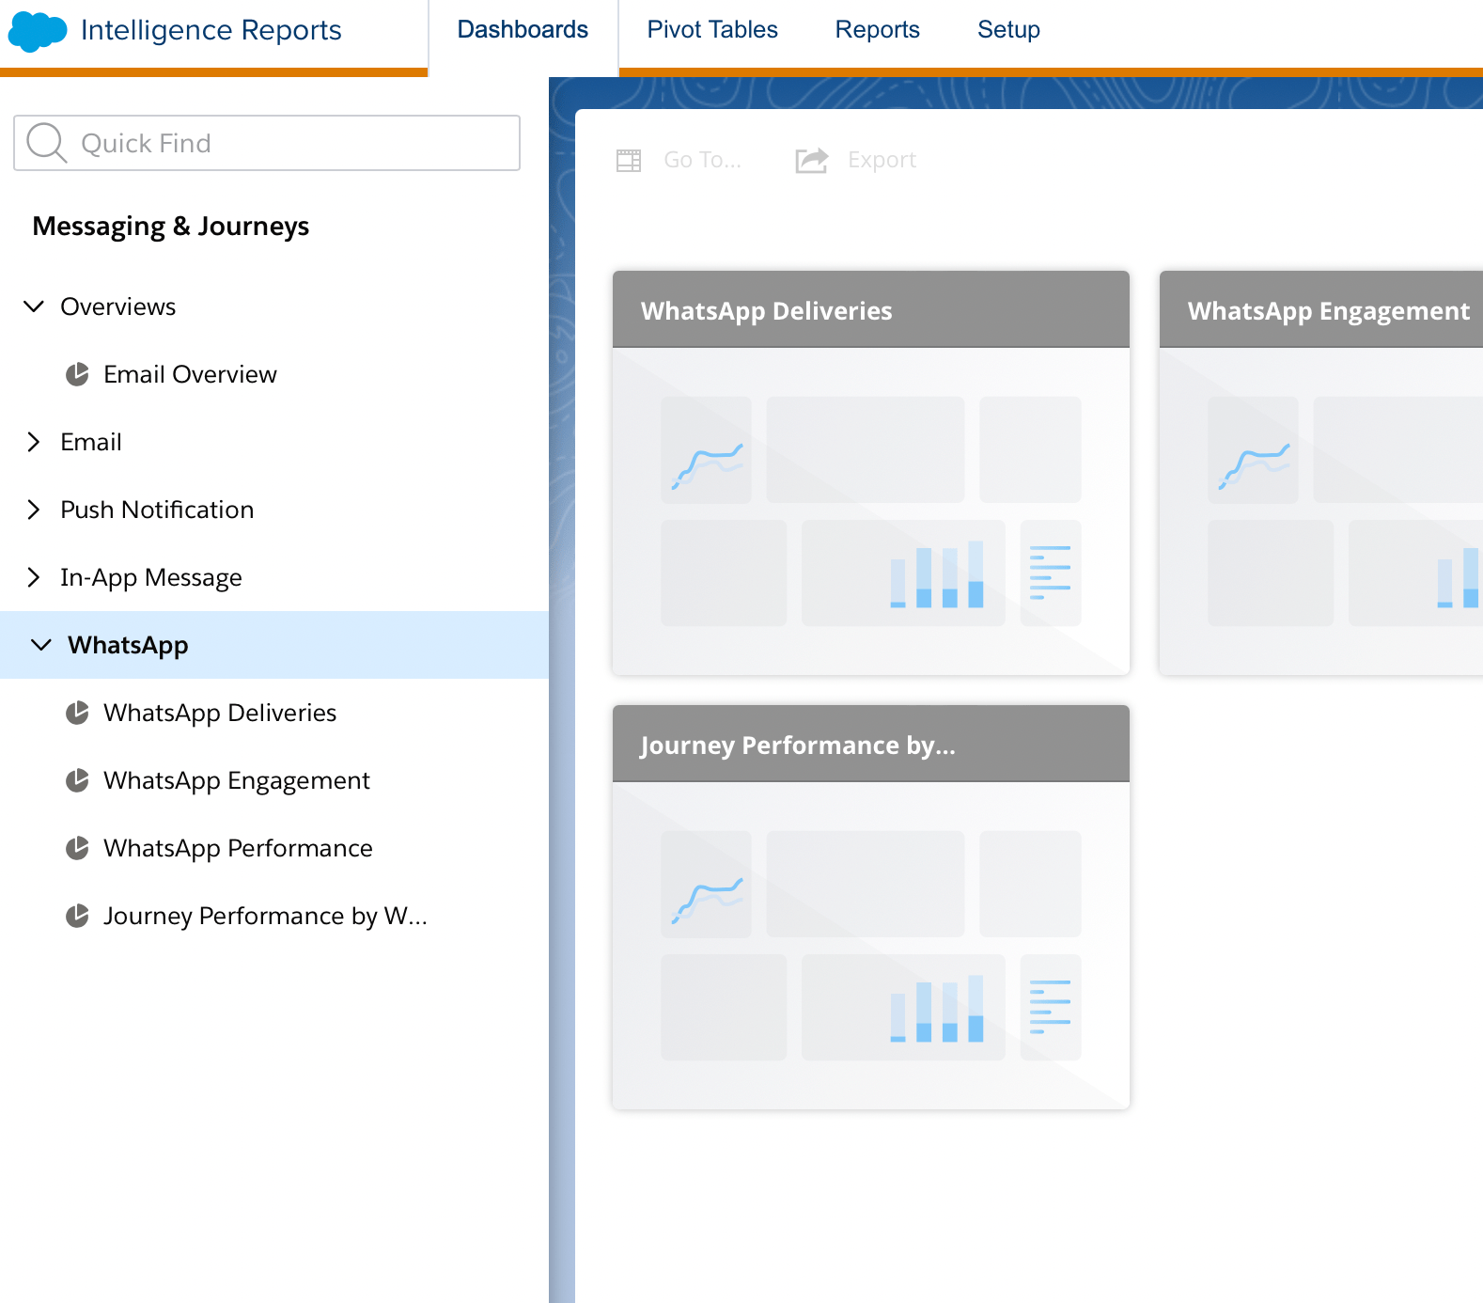
Task: Click the pie icon beside WhatsApp Engagement
Action: point(77,780)
